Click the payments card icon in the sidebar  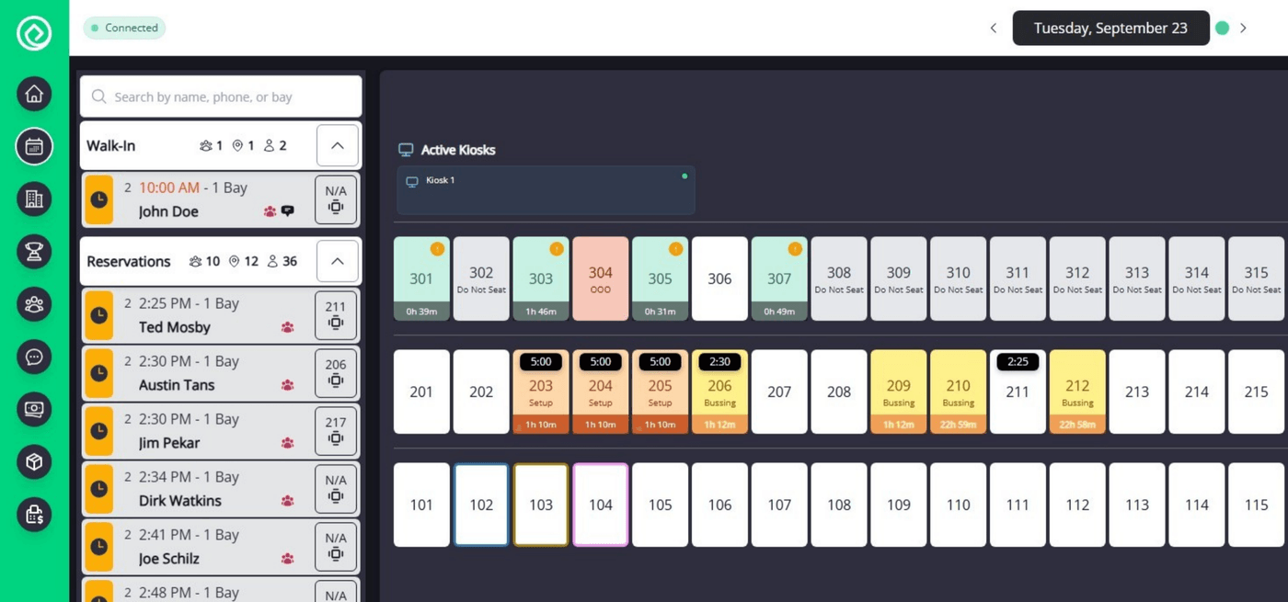(x=34, y=410)
